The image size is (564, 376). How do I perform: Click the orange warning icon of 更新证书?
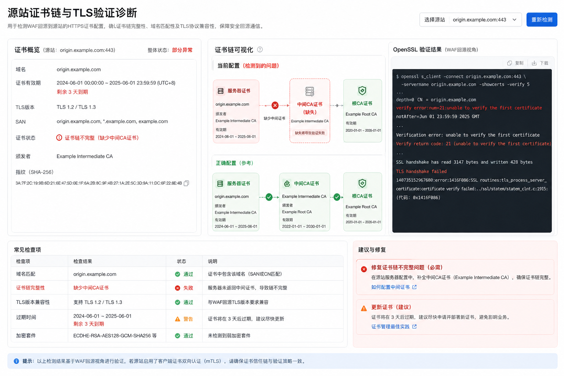pyautogui.click(x=364, y=308)
